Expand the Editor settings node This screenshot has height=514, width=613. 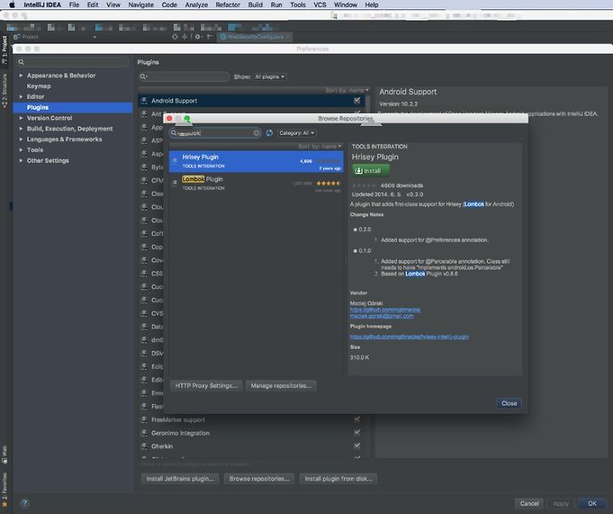coord(21,96)
